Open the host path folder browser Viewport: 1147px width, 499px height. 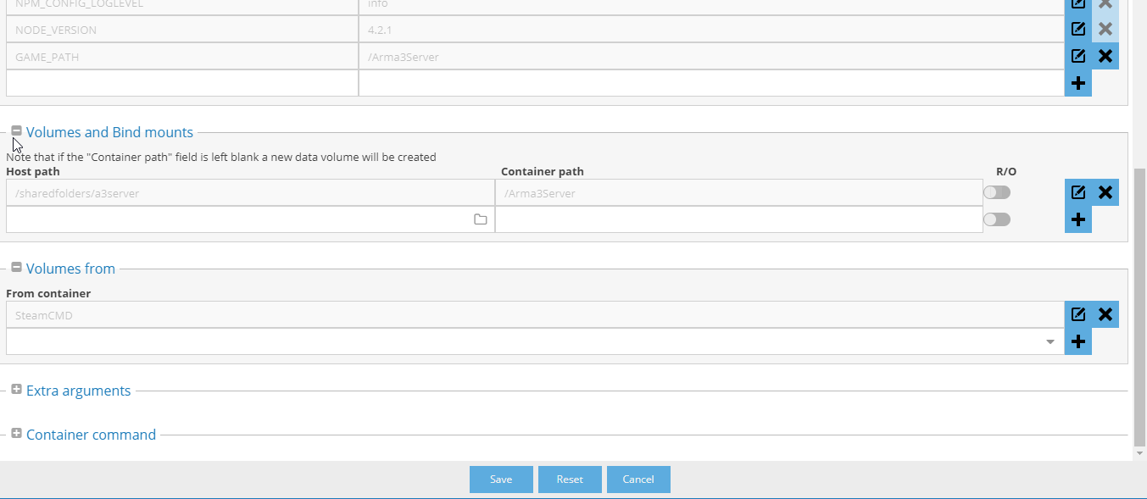coord(481,219)
